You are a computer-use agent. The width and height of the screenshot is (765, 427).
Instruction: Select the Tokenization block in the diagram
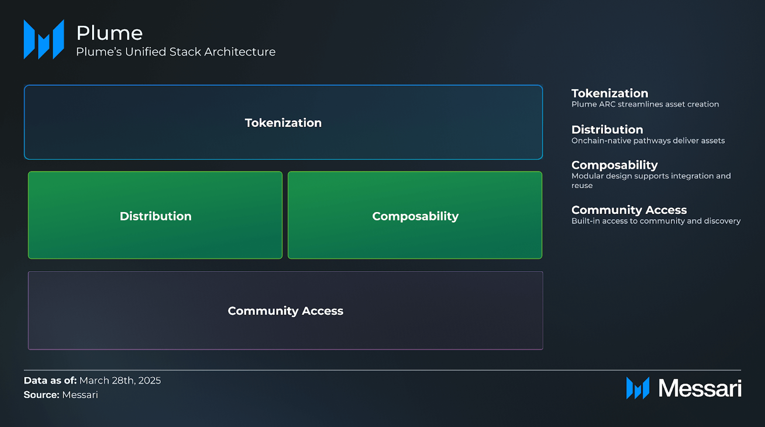(x=283, y=122)
